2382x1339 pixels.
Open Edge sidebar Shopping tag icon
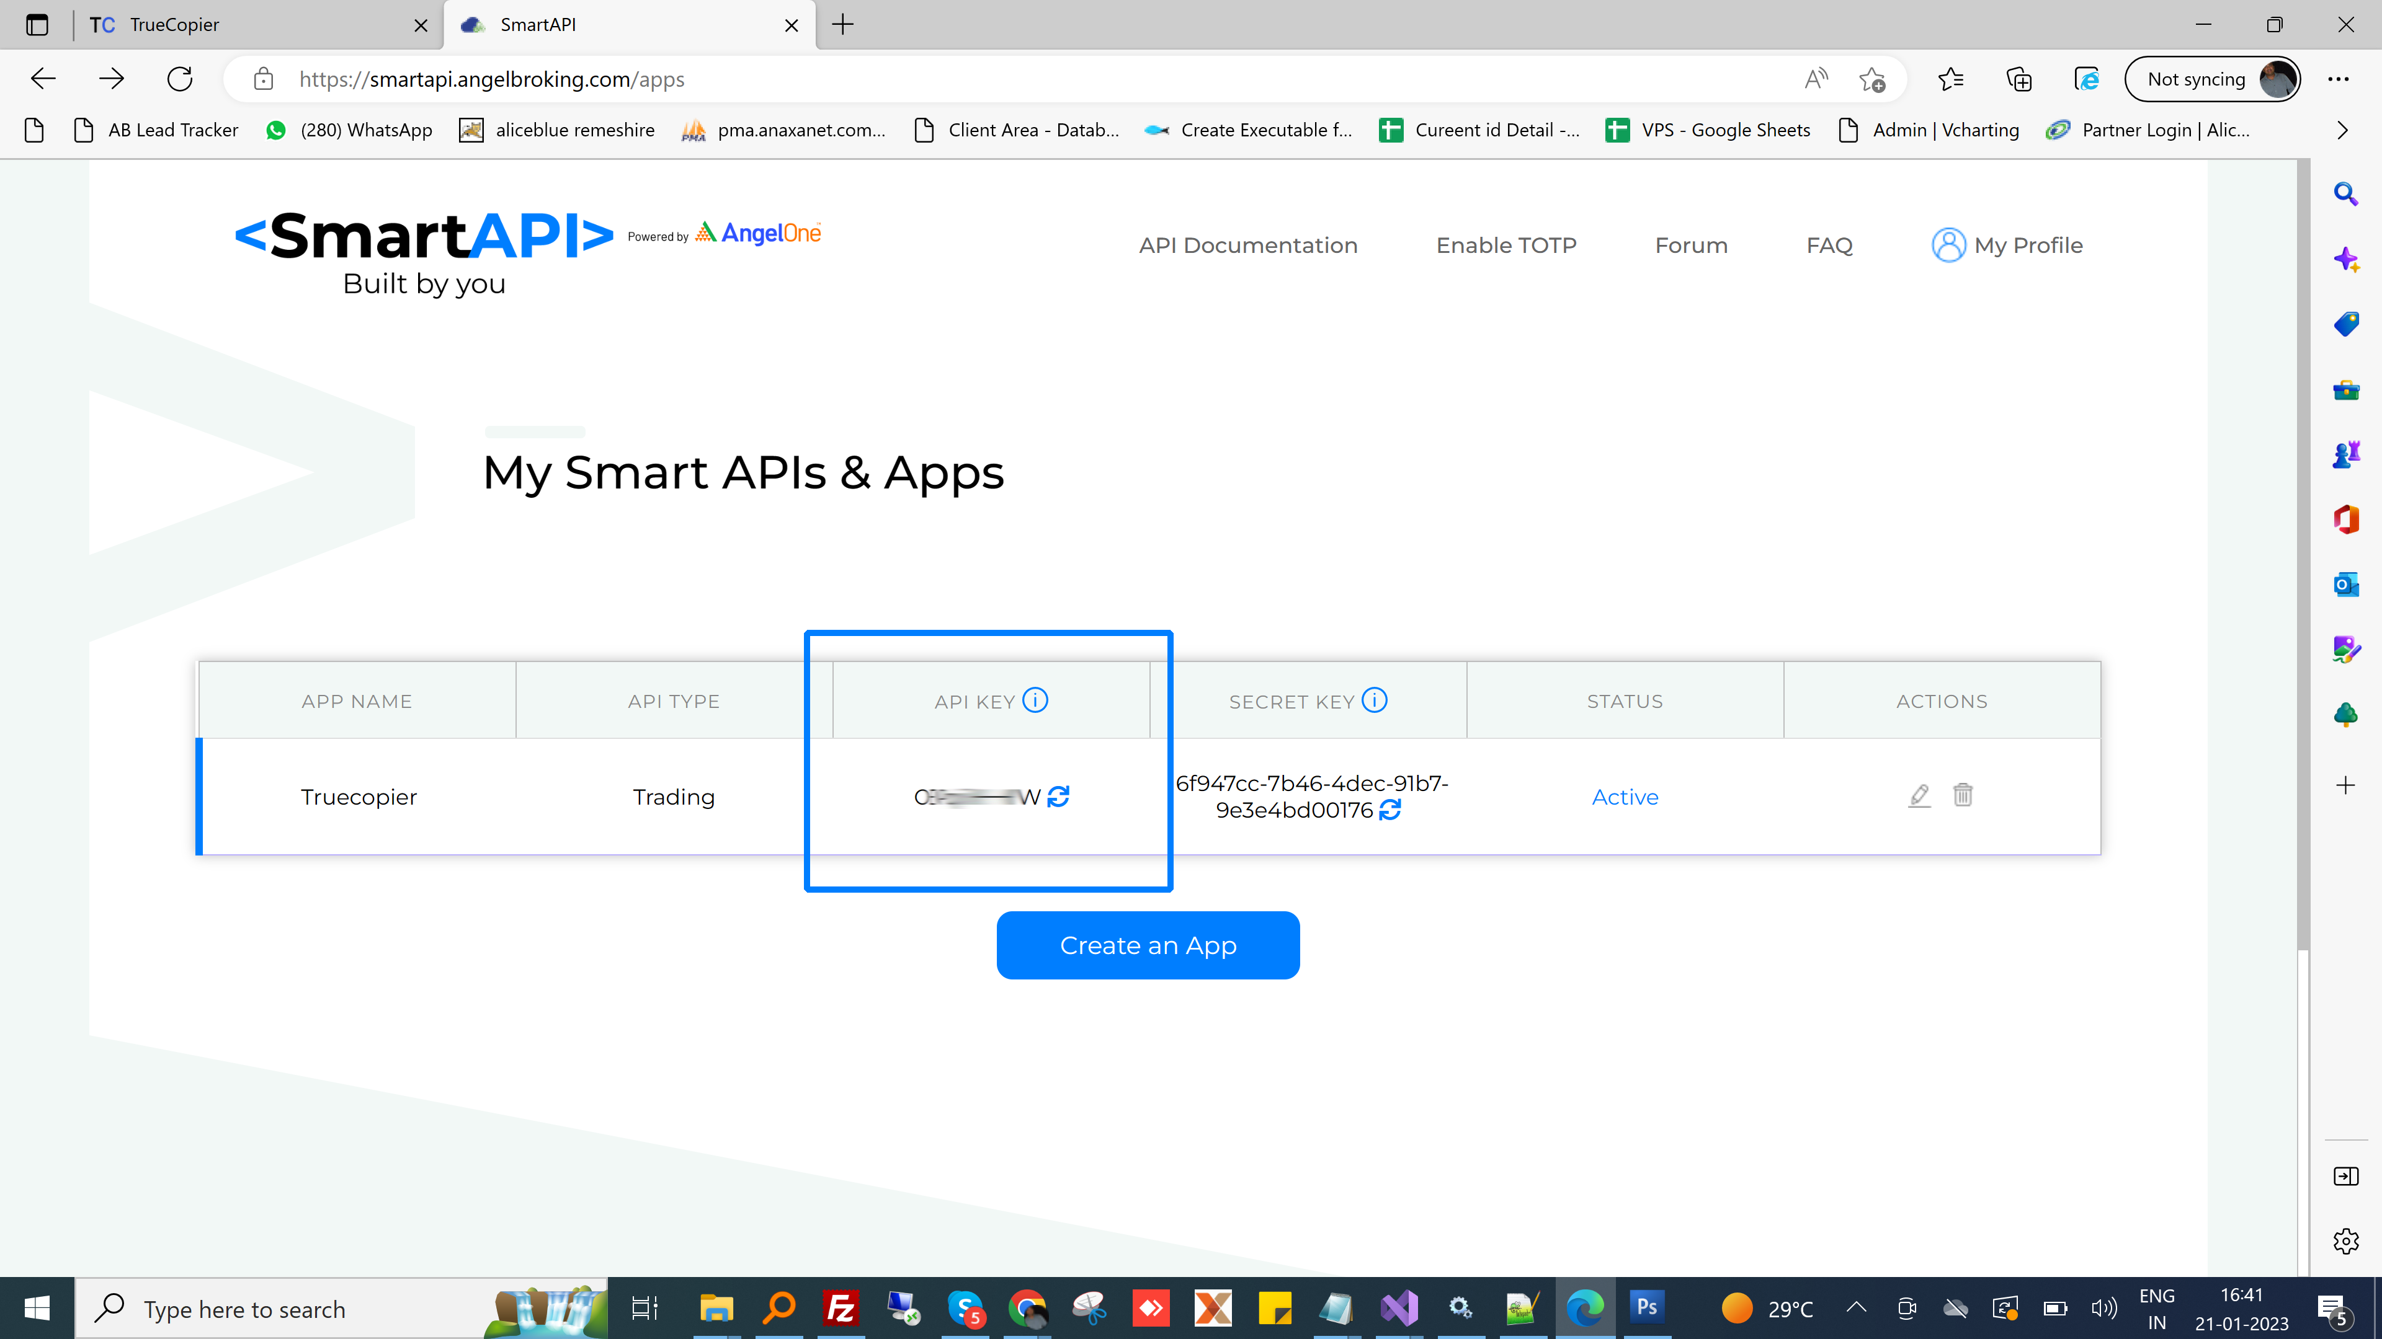click(x=2345, y=324)
